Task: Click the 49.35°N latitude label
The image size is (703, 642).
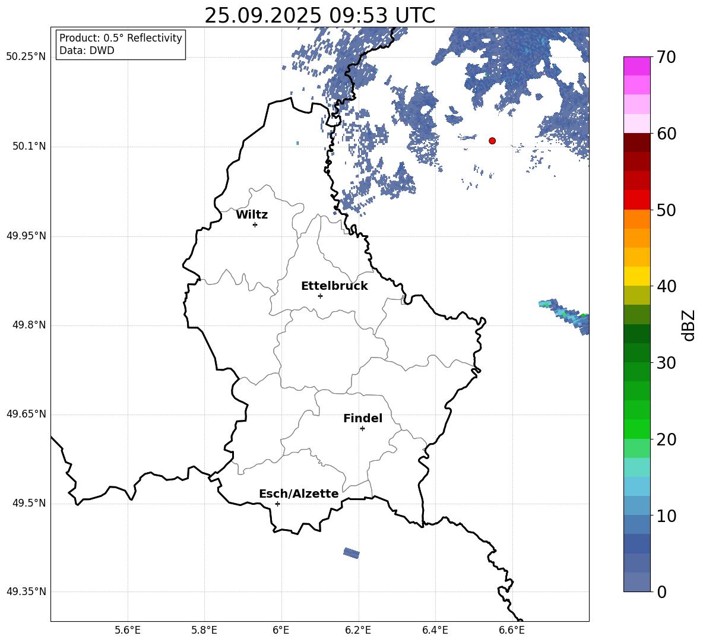Action: point(26,592)
